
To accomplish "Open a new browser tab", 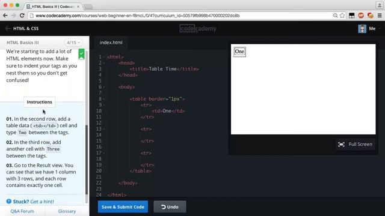I will (88, 7).
